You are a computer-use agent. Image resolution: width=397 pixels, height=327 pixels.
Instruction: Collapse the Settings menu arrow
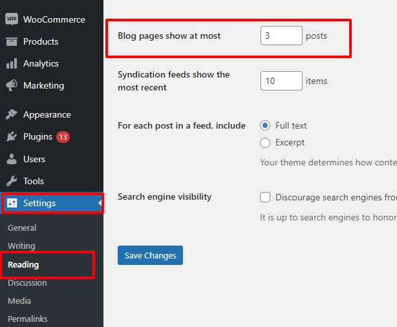pos(100,204)
